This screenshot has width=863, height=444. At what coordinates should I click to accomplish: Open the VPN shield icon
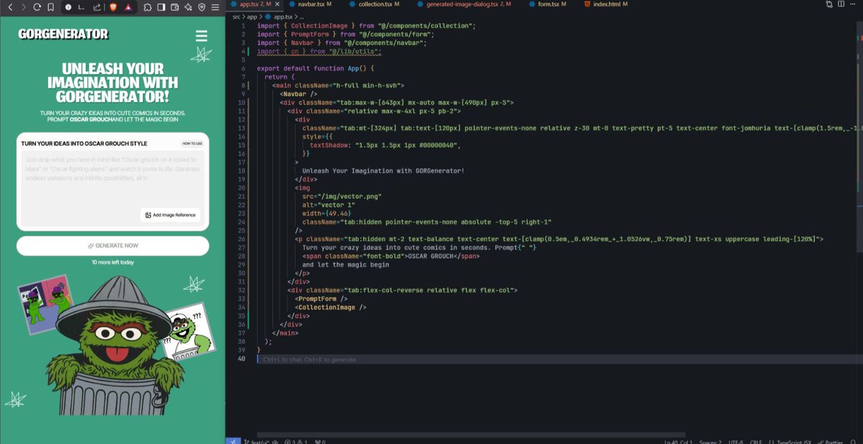tap(201, 7)
